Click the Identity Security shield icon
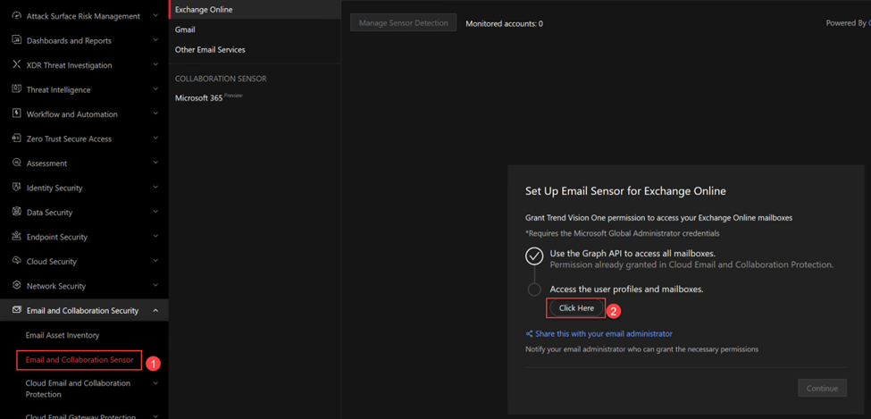This screenshot has height=419, width=871. 16,188
